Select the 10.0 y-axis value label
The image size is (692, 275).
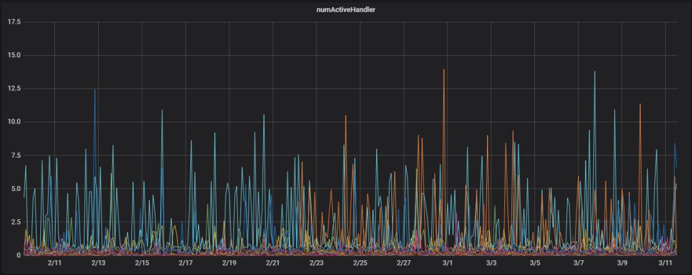[x=15, y=122]
